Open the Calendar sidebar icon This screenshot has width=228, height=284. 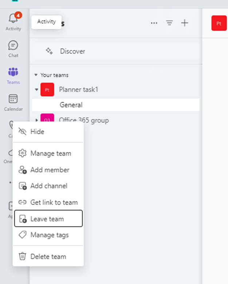click(x=13, y=99)
